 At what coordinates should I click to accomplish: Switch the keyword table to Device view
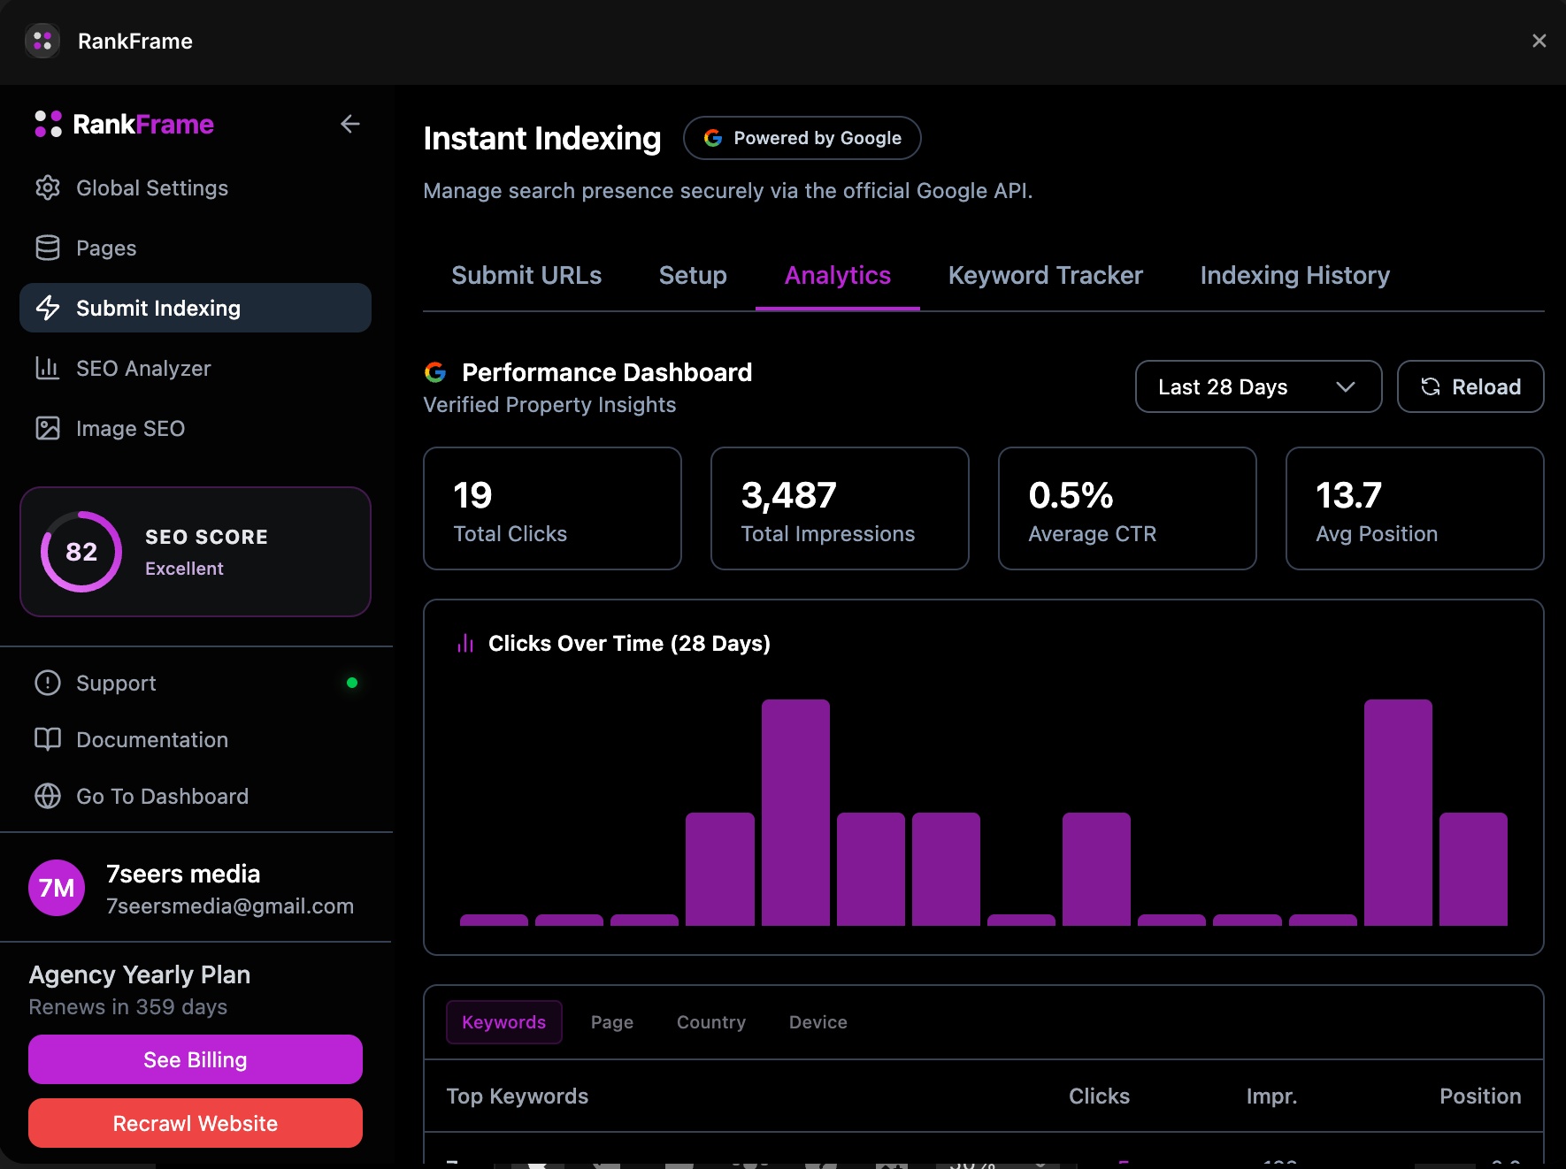pos(817,1022)
